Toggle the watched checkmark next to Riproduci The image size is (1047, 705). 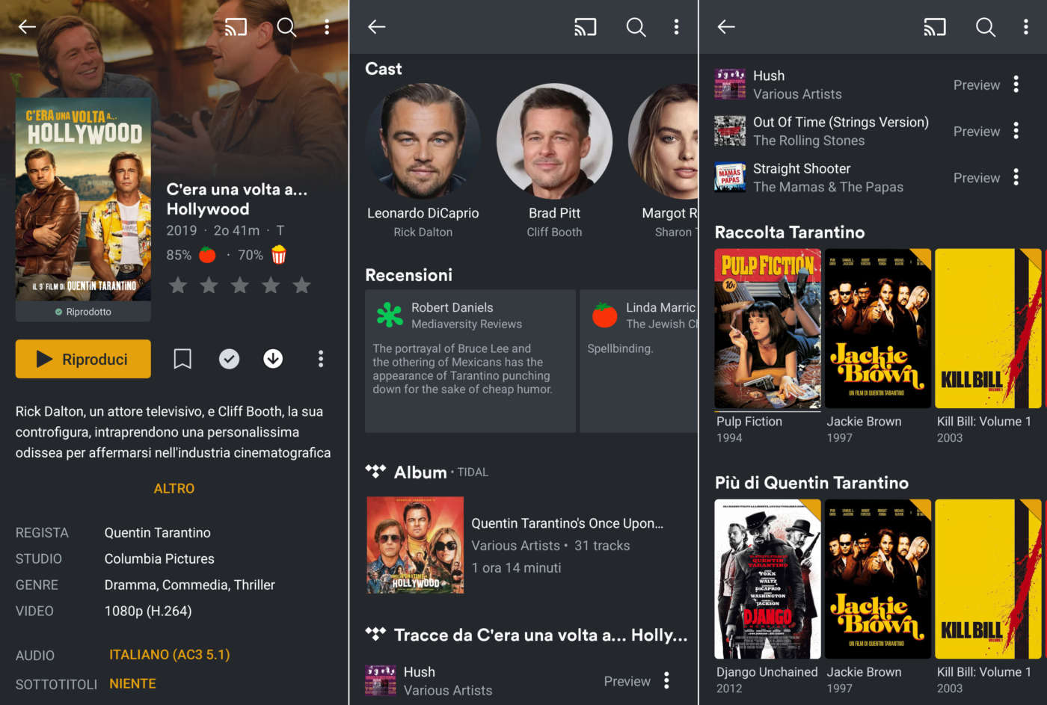[x=229, y=359]
